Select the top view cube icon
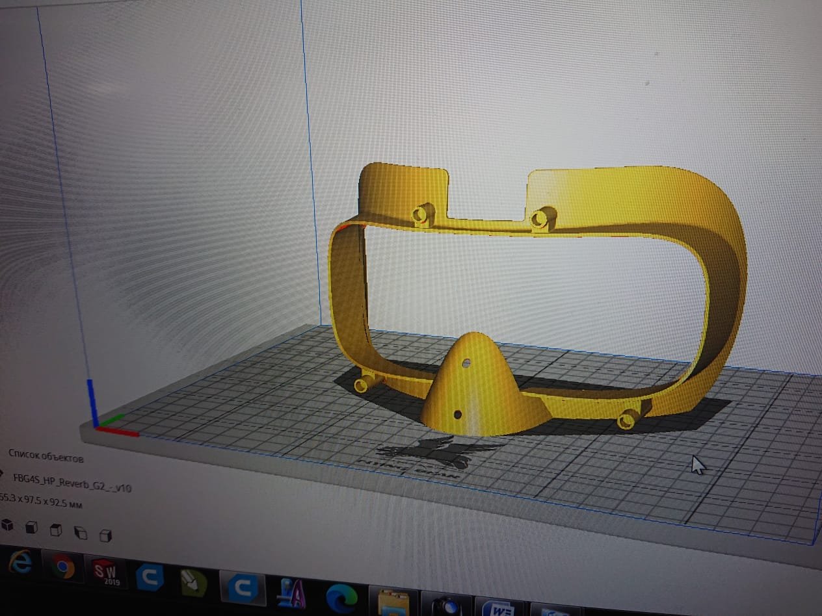 [x=56, y=530]
